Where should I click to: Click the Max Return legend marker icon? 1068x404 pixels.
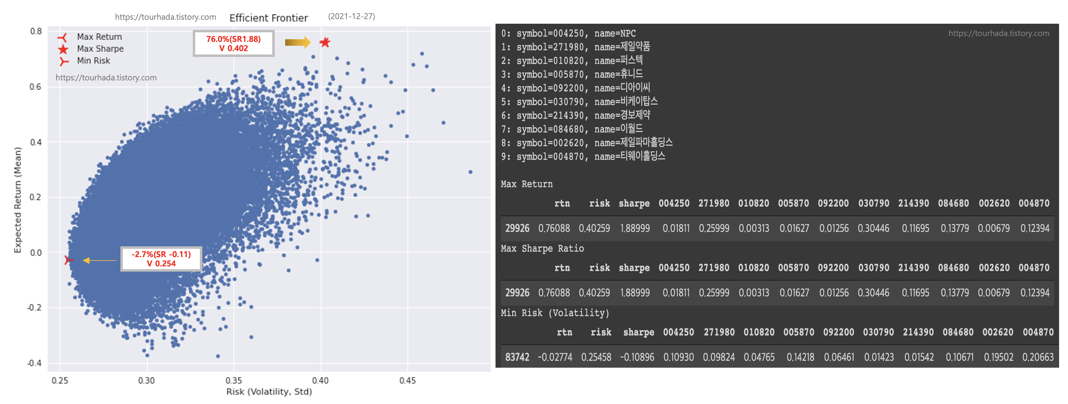click(63, 38)
